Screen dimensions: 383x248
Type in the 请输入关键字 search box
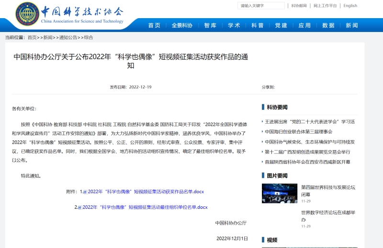point(261,6)
